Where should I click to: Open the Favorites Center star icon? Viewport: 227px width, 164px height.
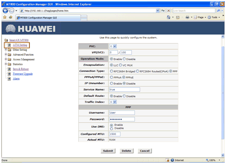(5, 17)
